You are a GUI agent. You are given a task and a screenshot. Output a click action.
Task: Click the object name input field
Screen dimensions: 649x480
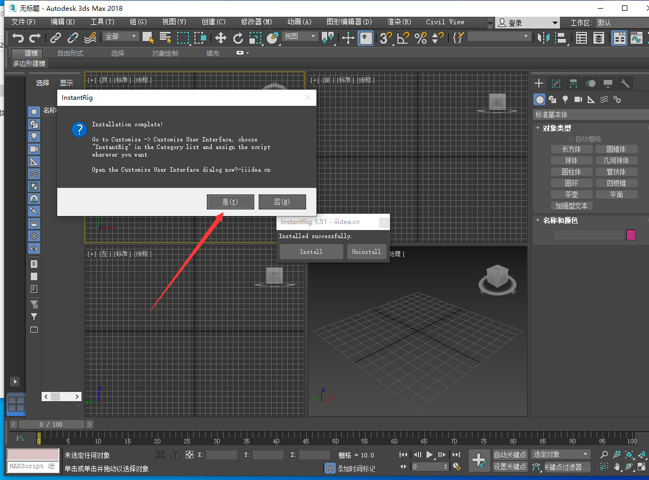click(x=589, y=235)
